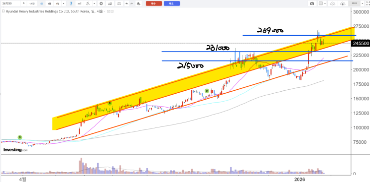Switch to the bar chart type icon
370x182 pixels.
88,3
